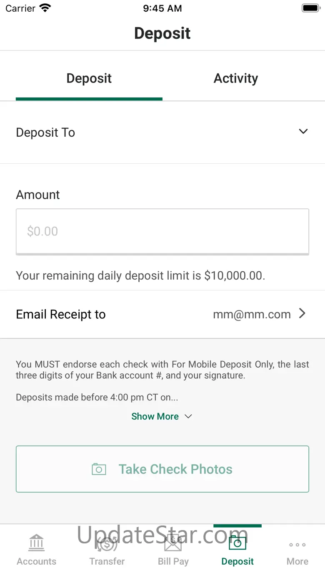Image resolution: width=325 pixels, height=578 pixels.
Task: Open the Email Receipt to row
Action: pyautogui.click(x=61, y=314)
